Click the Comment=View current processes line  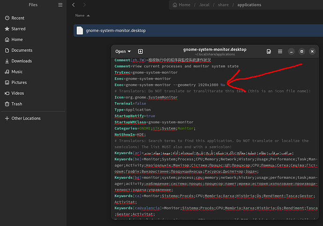176,66
